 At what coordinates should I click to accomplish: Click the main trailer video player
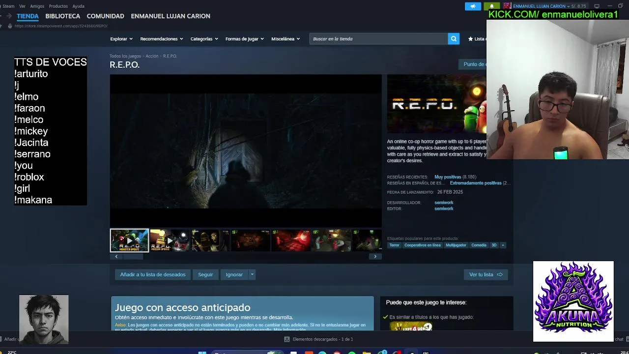(246, 151)
